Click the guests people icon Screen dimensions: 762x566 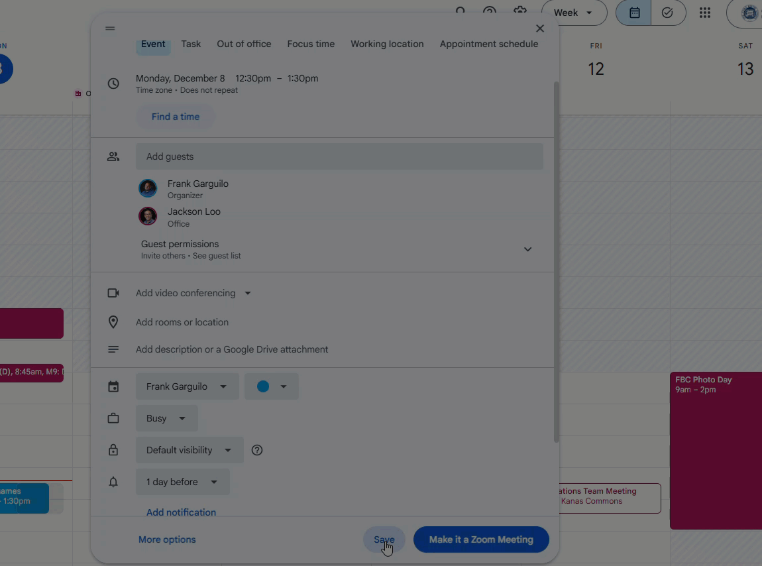click(113, 156)
